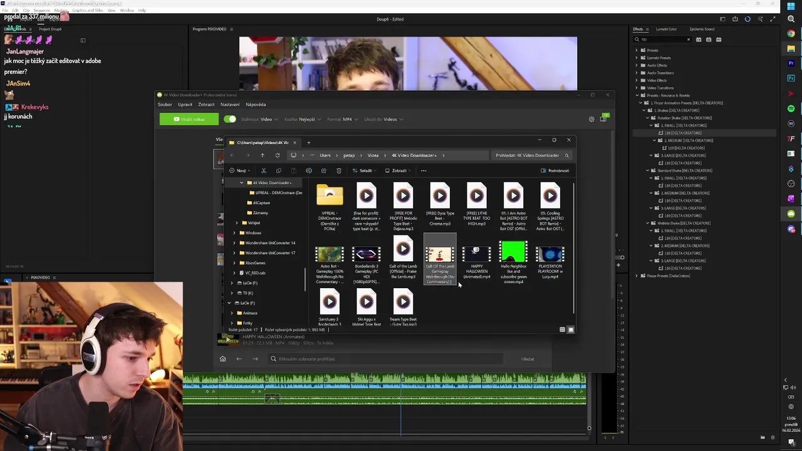The height and width of the screenshot is (451, 802).
Task: Click the Explorer file list vertical scrollbar
Action: click(573, 247)
